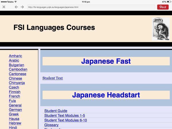Open the Glossary link
172x129 pixels.
click(51, 125)
